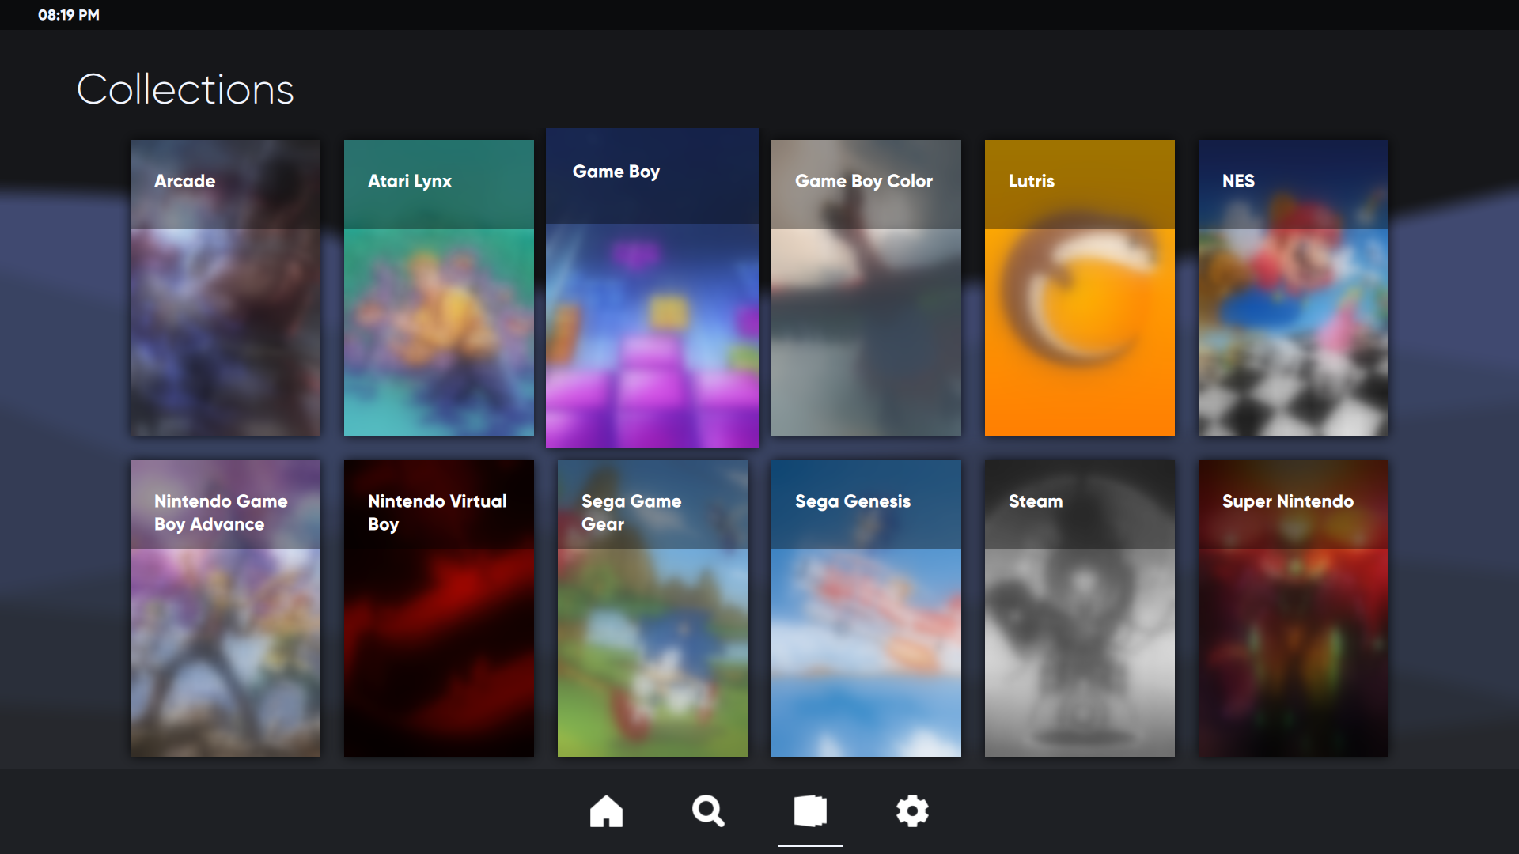
Task: Select the Collections book icon
Action: (x=810, y=811)
